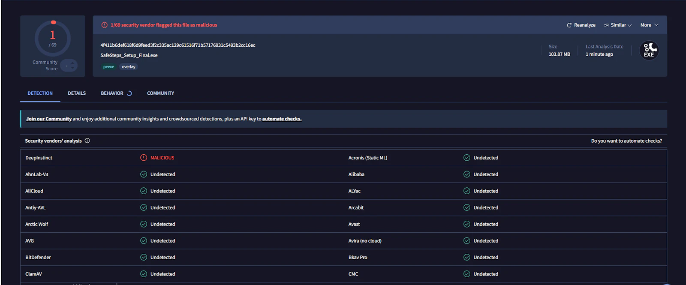Select the file hash text
The image size is (686, 285).
(x=178, y=45)
